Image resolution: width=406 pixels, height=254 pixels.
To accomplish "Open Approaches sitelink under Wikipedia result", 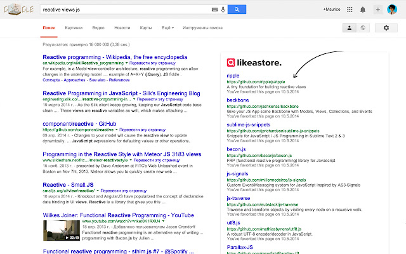I will point(75,80).
